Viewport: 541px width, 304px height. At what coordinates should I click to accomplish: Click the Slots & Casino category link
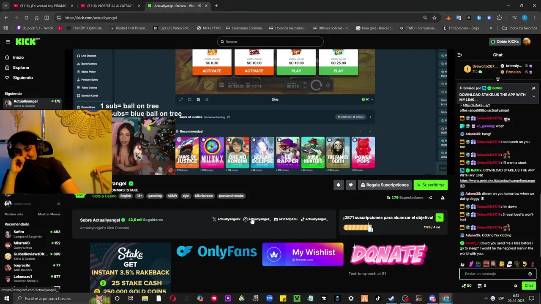coord(104,196)
